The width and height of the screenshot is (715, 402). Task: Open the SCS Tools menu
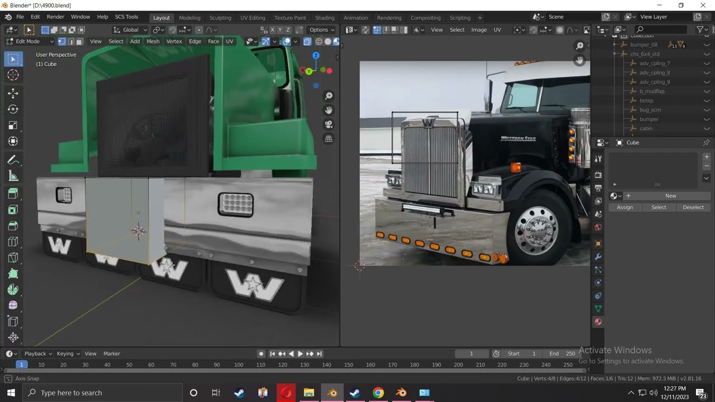pos(126,17)
